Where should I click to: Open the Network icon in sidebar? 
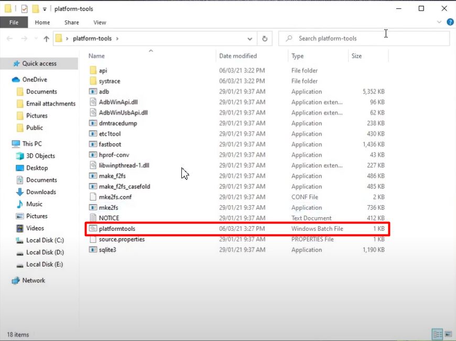[16, 281]
